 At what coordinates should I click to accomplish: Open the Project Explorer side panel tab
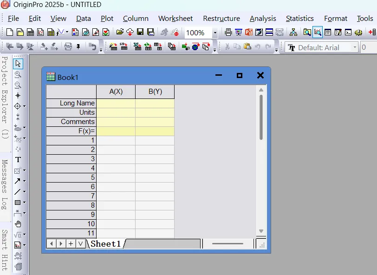(5, 98)
